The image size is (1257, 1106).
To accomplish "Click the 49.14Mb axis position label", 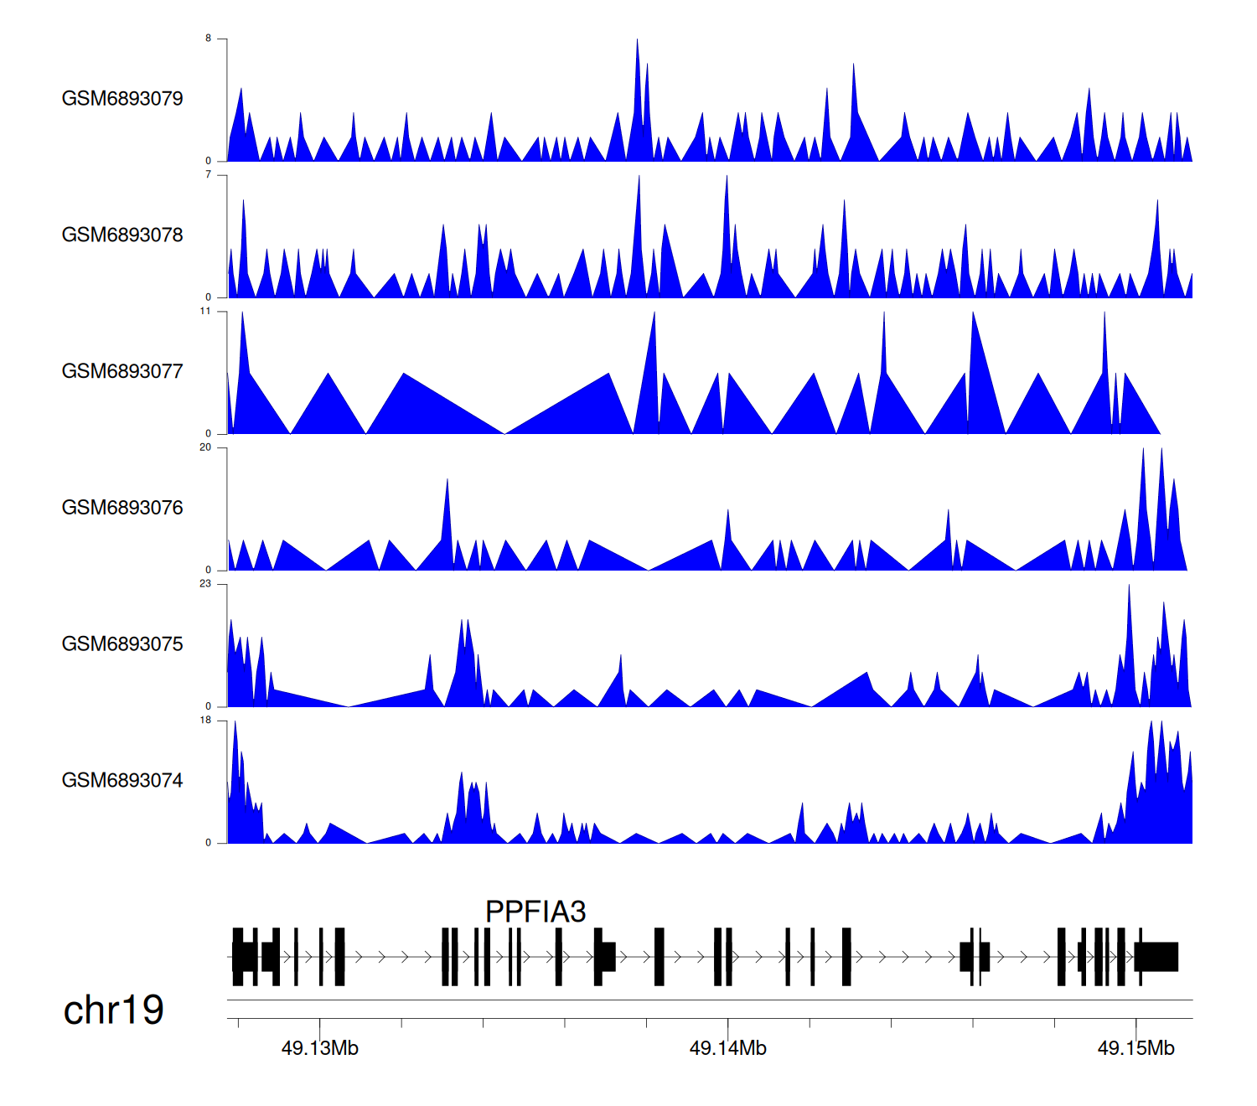I will click(x=727, y=1048).
